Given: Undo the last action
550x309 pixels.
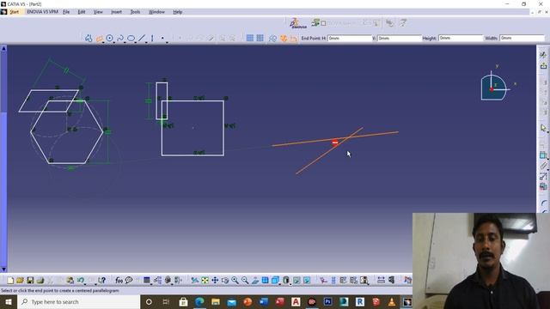Looking at the screenshot, I should 80,281.
